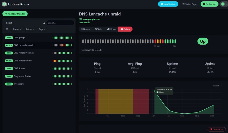Go to Status Pages
228x133 pixels.
click(190, 4)
